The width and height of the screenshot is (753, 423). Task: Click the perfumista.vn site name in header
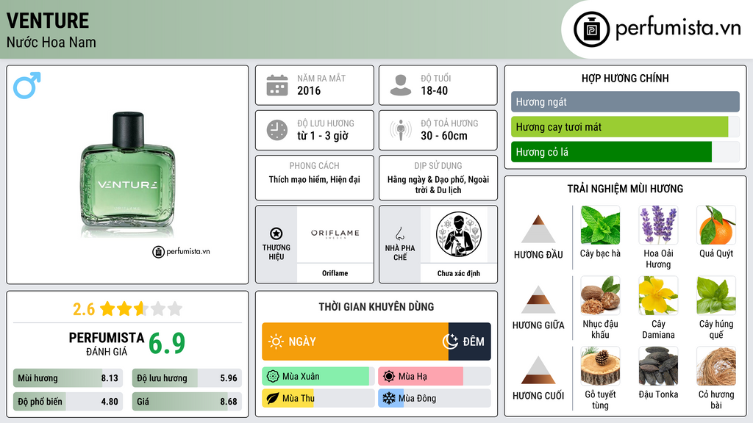(678, 29)
